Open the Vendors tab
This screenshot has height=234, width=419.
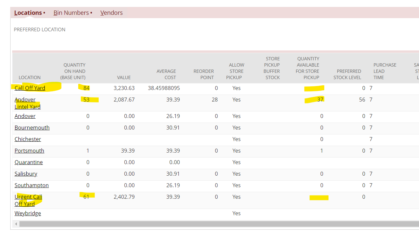[112, 13]
